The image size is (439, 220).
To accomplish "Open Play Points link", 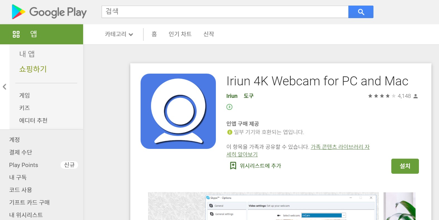I will 23,165.
